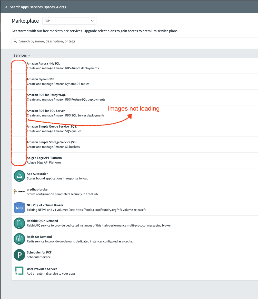Open the PSP org dropdown

[x=69, y=21]
